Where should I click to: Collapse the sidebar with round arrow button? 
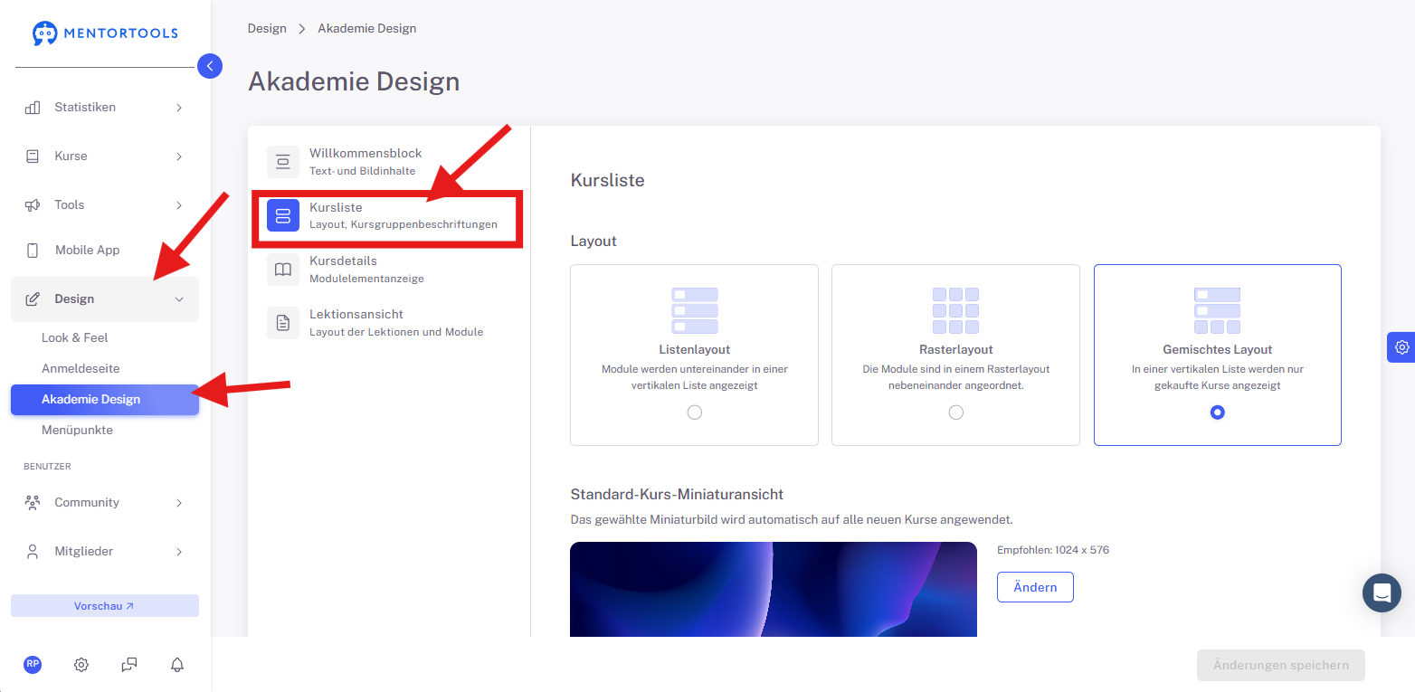point(210,66)
